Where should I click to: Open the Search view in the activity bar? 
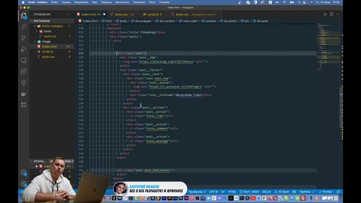24,27
